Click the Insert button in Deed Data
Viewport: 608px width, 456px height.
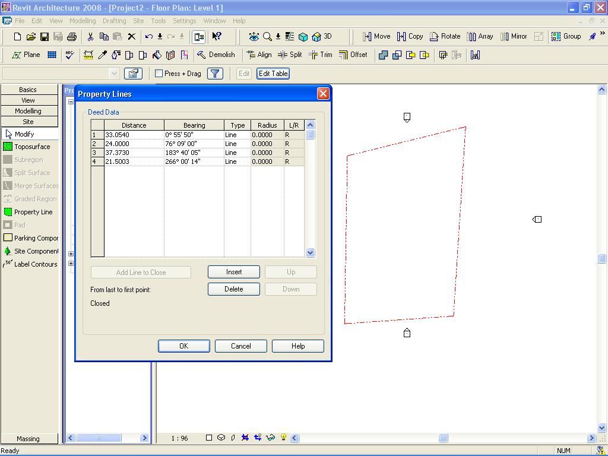[x=233, y=272]
